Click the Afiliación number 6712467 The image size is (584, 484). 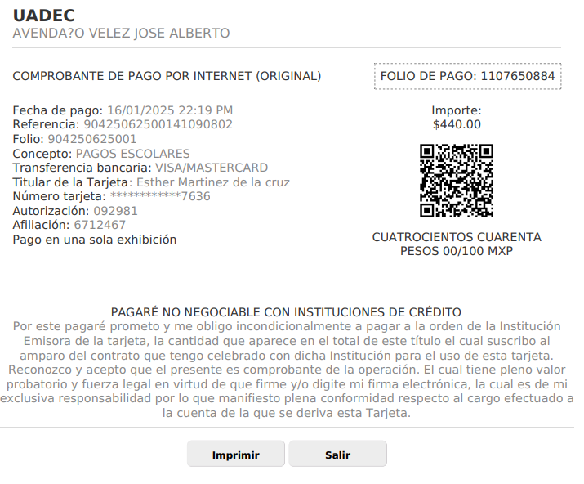(100, 225)
